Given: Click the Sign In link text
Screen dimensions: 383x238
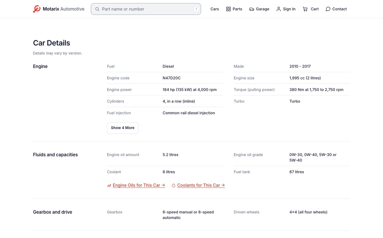Looking at the screenshot, I should tap(289, 9).
